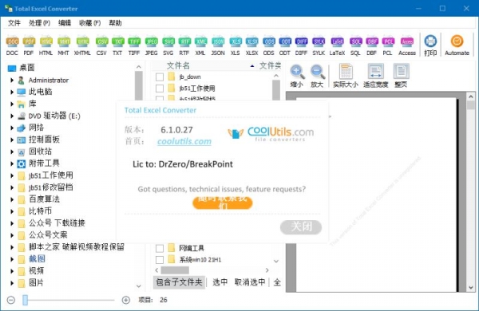Viewport: 479px width, 311px height.
Task: Open the 收藏 (F) menu
Action: tap(89, 23)
